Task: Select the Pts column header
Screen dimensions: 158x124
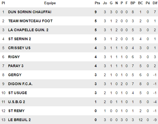Action: tap(97, 3)
